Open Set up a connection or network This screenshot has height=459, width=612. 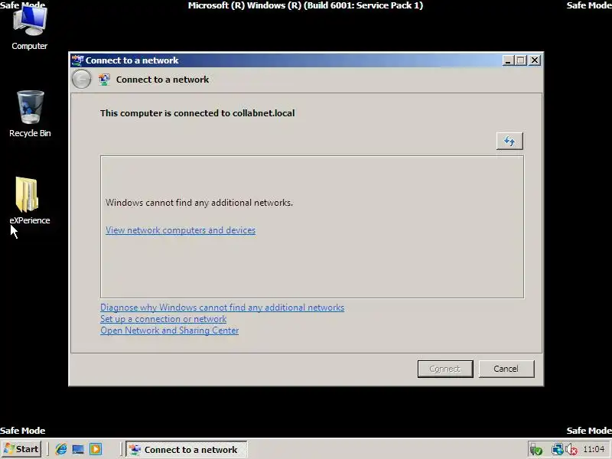pos(163,319)
